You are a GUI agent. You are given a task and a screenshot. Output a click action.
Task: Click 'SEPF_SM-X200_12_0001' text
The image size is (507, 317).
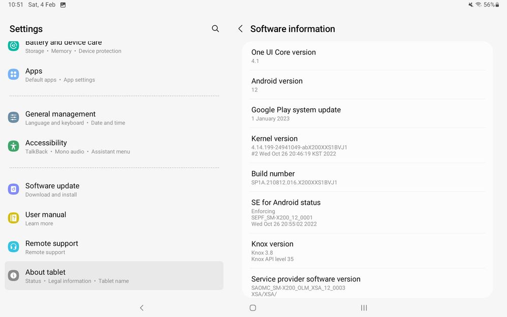click(282, 217)
